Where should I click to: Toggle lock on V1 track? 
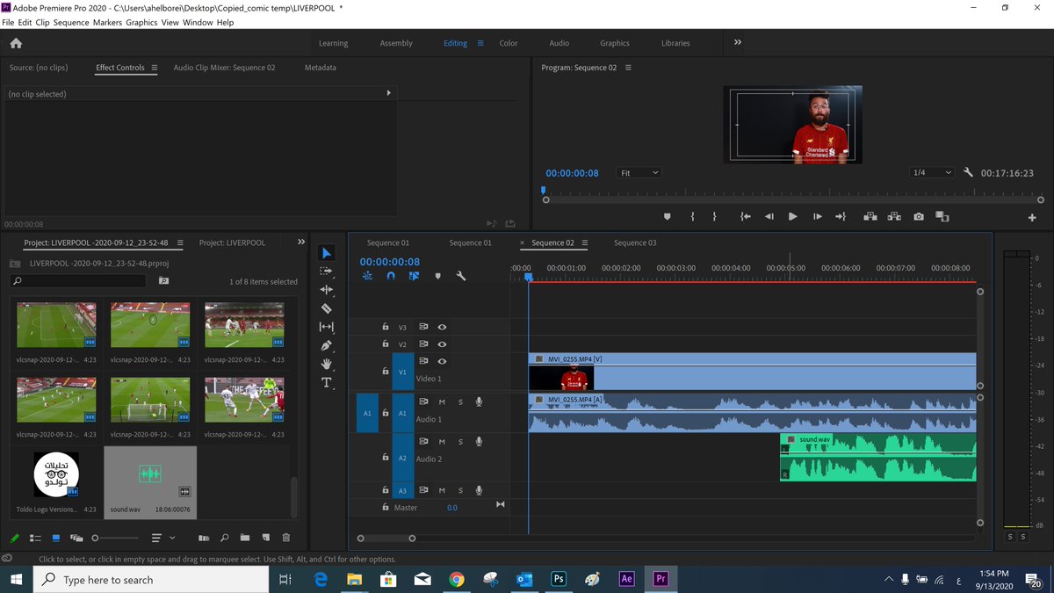tap(385, 371)
